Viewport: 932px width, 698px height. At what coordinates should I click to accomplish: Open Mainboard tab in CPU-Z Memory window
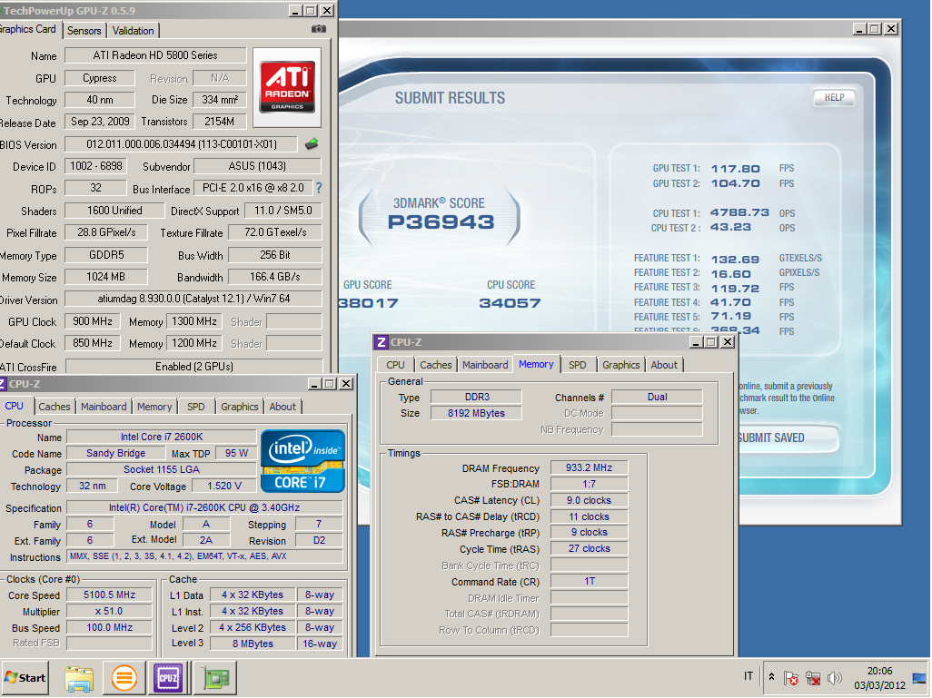point(485,365)
